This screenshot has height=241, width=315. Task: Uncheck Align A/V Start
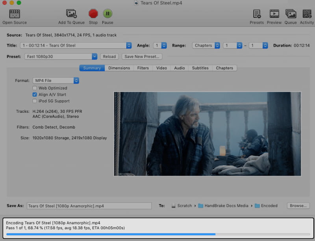point(35,95)
